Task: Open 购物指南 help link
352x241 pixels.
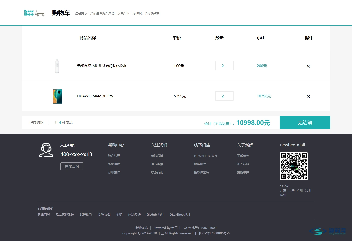Action: 114,164
